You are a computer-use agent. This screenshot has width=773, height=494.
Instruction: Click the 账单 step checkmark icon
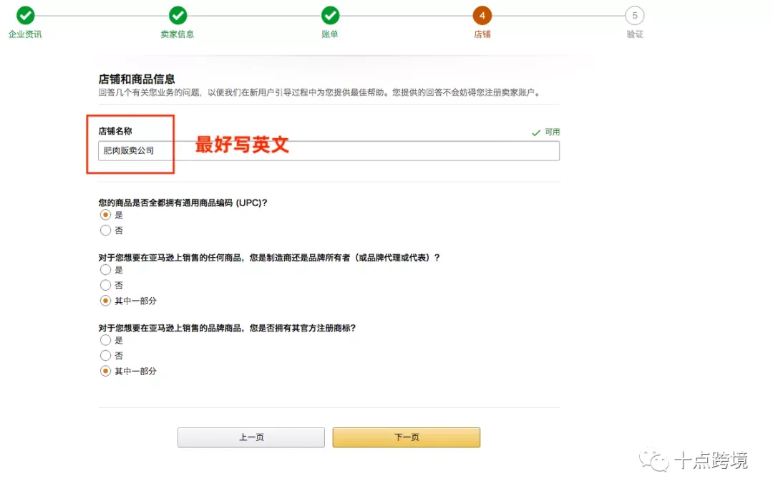[330, 15]
